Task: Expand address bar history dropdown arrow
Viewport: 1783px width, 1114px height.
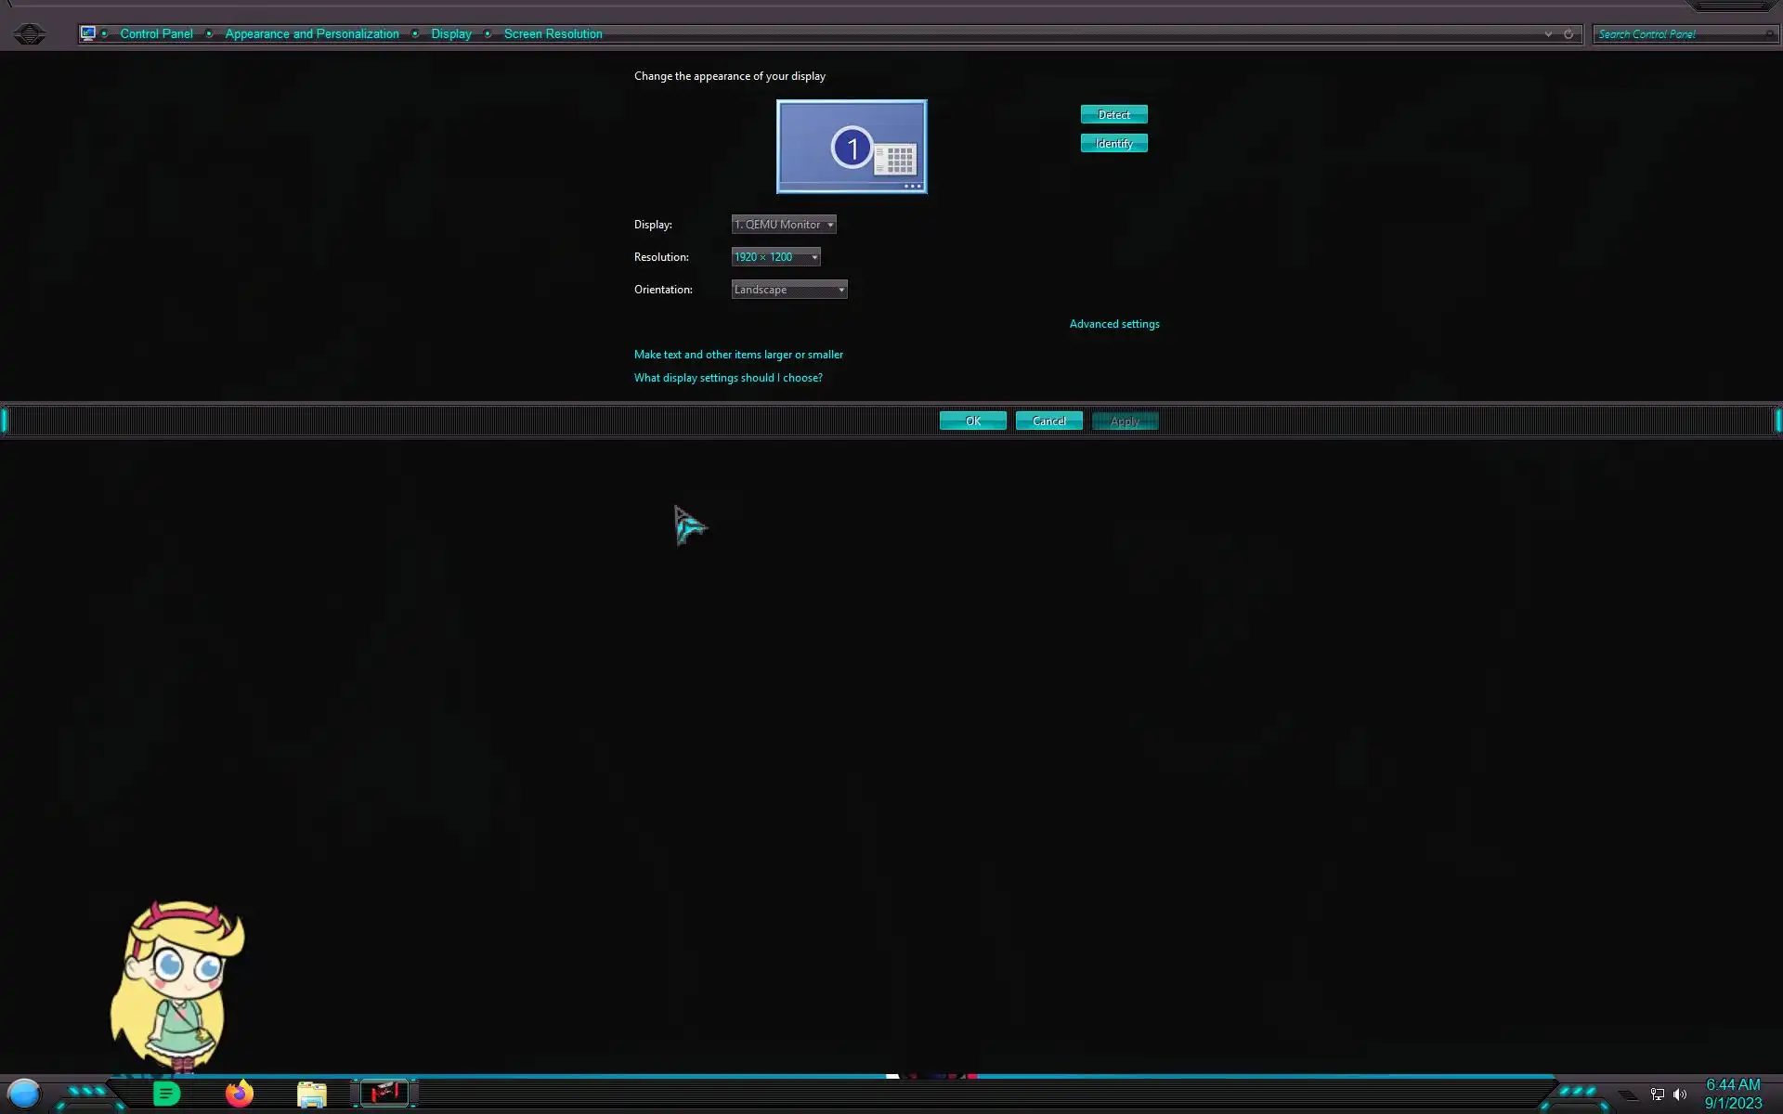Action: click(1548, 34)
